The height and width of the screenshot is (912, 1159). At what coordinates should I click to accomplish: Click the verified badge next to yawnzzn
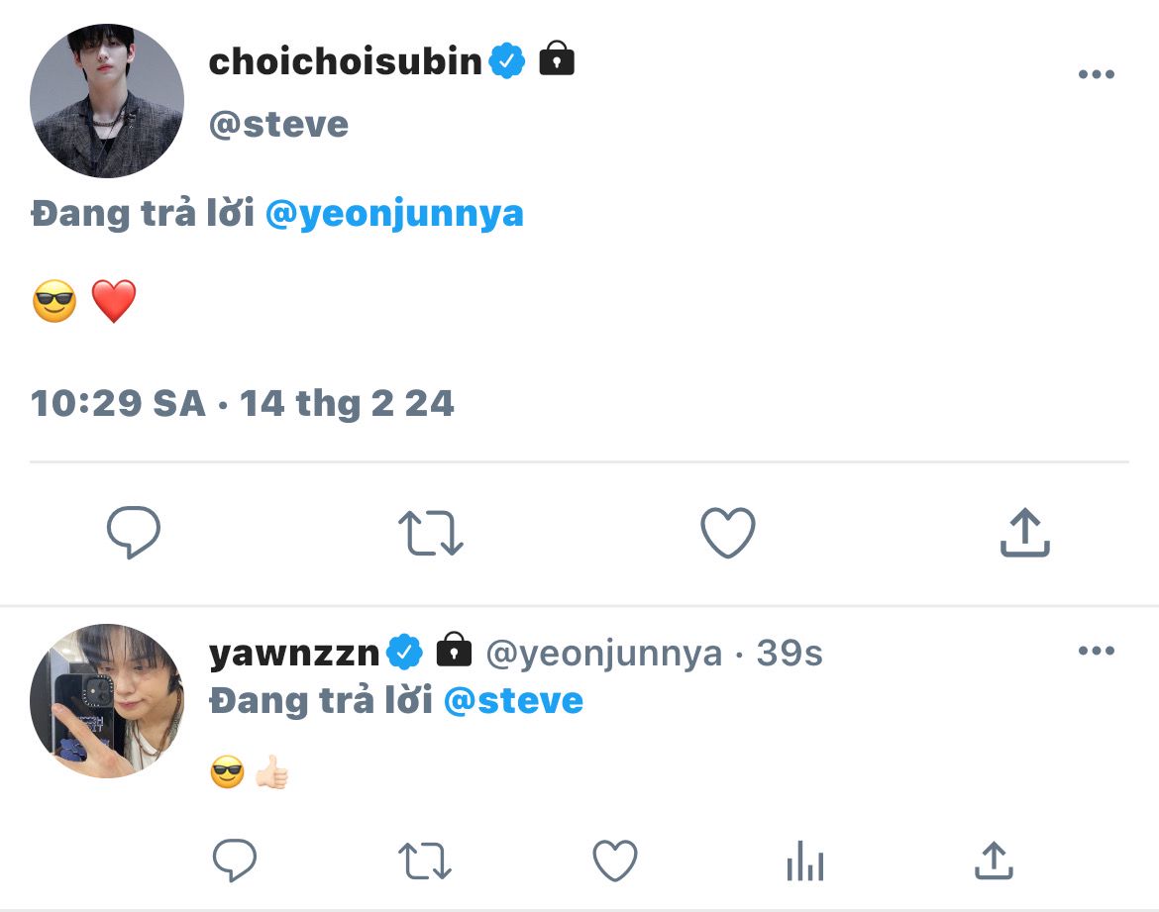point(406,653)
